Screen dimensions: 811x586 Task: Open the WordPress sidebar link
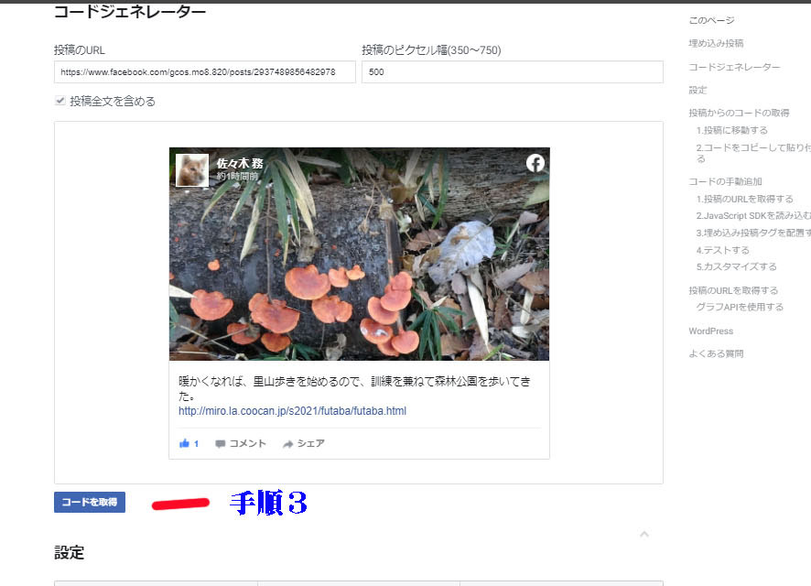pos(710,331)
